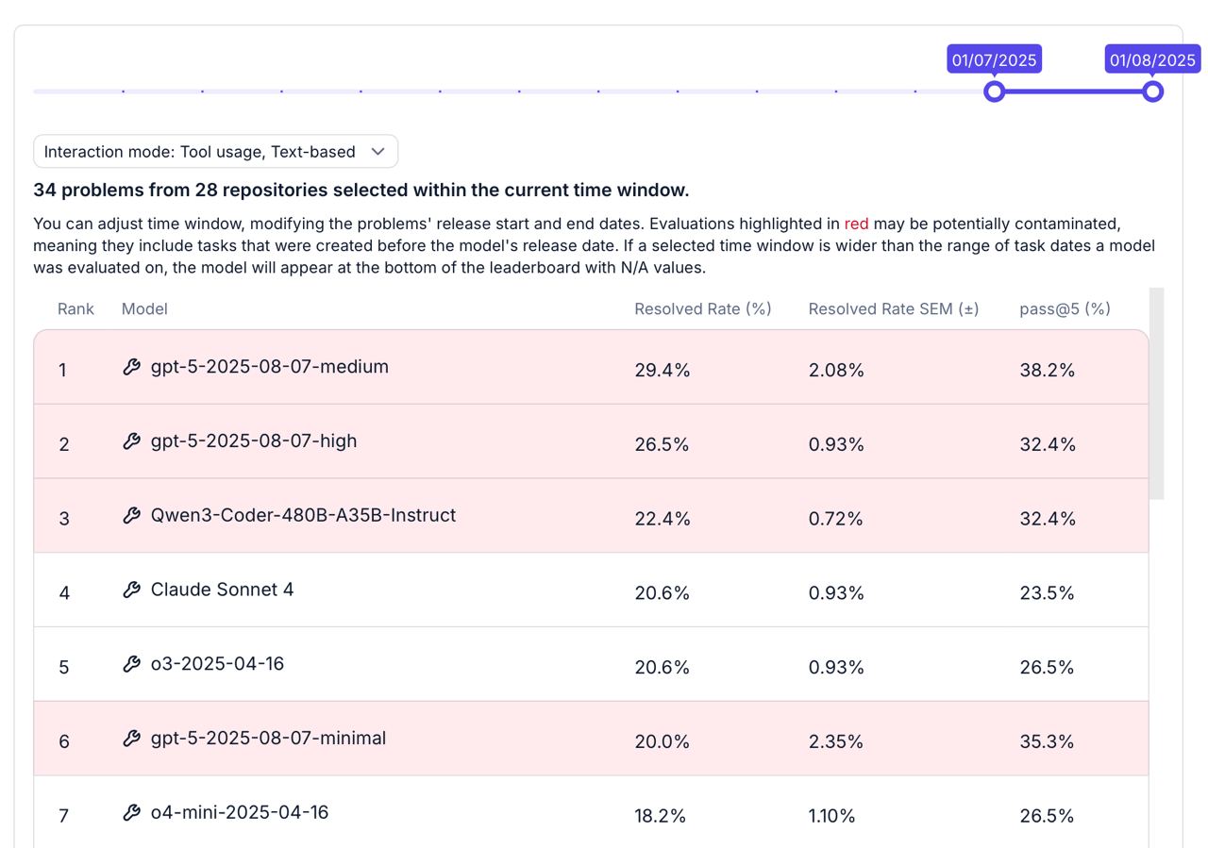Click the wrench icon beside Claude Sonnet 4
Viewport: 1208px width, 848px height.
pyautogui.click(x=132, y=590)
